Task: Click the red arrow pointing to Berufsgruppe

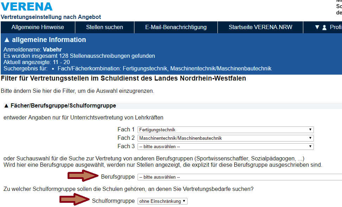Action: [x=82, y=176]
